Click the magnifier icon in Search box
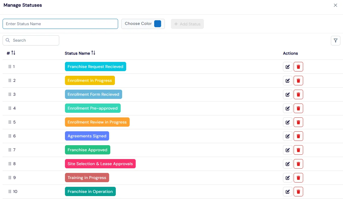The image size is (343, 203). (8, 40)
